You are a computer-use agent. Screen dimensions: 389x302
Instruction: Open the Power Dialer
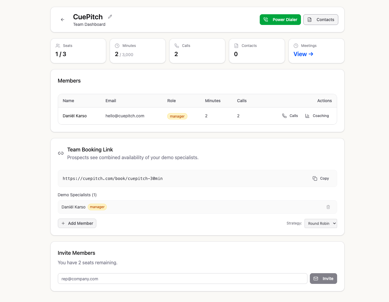[x=280, y=20]
